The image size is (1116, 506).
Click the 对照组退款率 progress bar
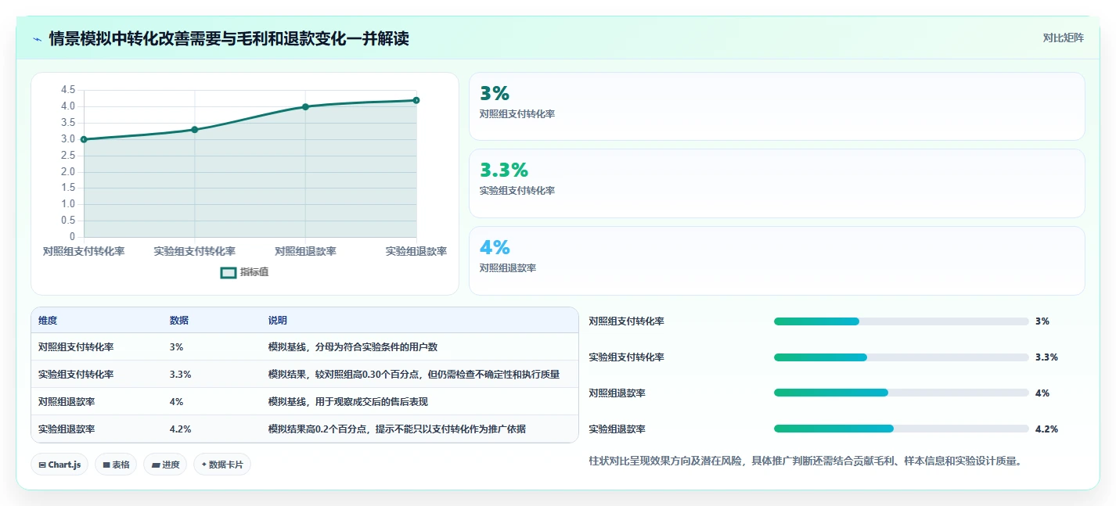tap(901, 393)
